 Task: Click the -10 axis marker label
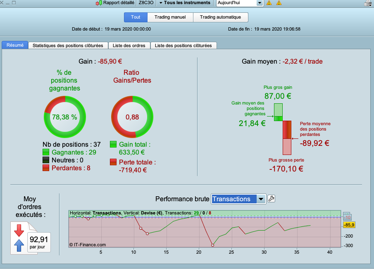pyautogui.click(x=347, y=217)
